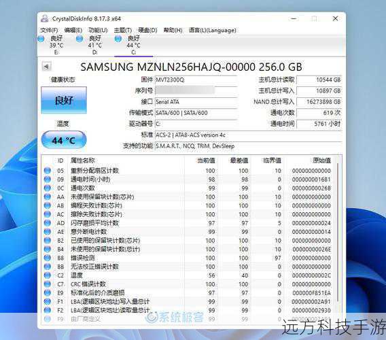Image resolution: width=386 pixels, height=340 pixels.
Task: Click the ACS-2 | ATA8-ACS standard field
Action: (x=249, y=135)
